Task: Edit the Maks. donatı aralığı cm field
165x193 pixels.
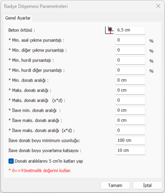Action: [x=130, y=91]
